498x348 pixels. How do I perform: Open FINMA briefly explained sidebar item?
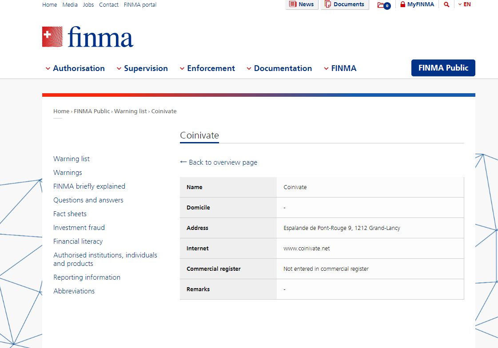tap(89, 186)
